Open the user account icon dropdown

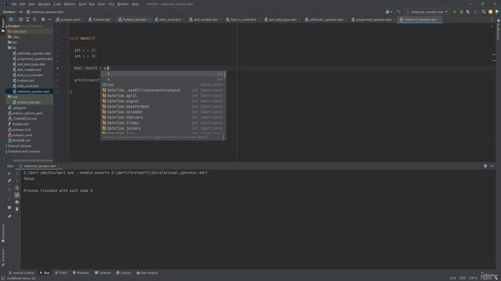pos(388,12)
